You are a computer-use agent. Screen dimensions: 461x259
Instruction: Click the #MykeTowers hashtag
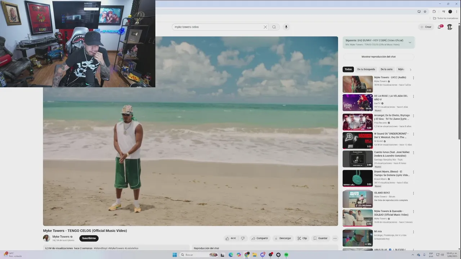[x=116, y=248]
